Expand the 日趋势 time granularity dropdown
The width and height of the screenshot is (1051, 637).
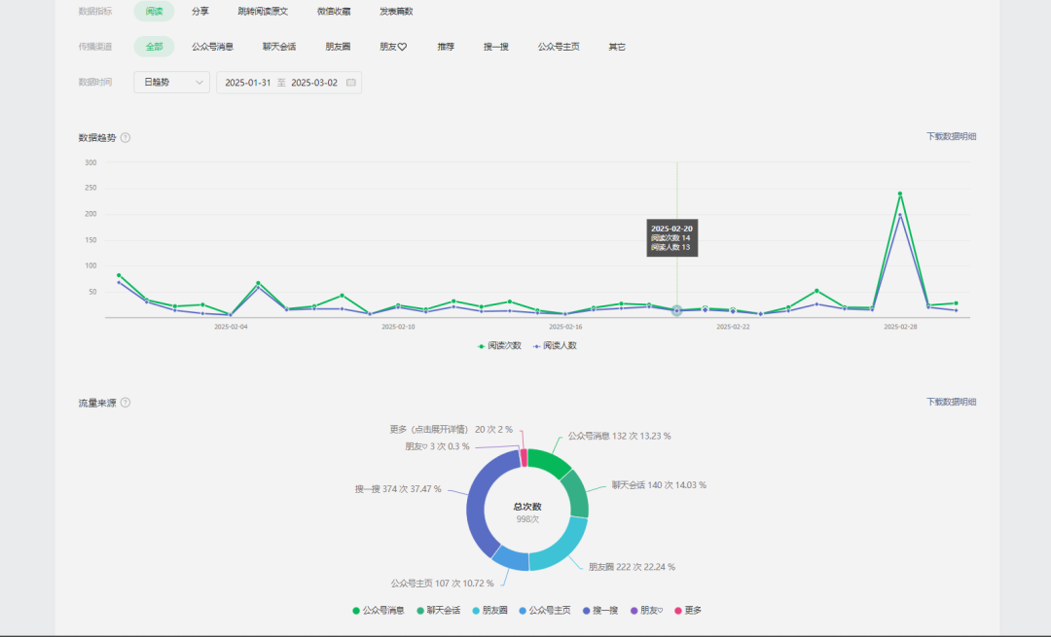(171, 83)
